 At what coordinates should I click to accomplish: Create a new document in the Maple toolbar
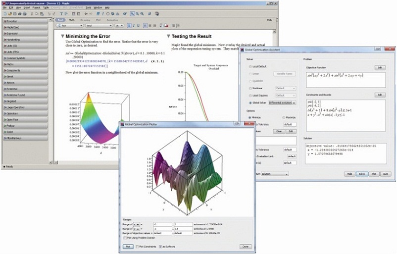5,14
